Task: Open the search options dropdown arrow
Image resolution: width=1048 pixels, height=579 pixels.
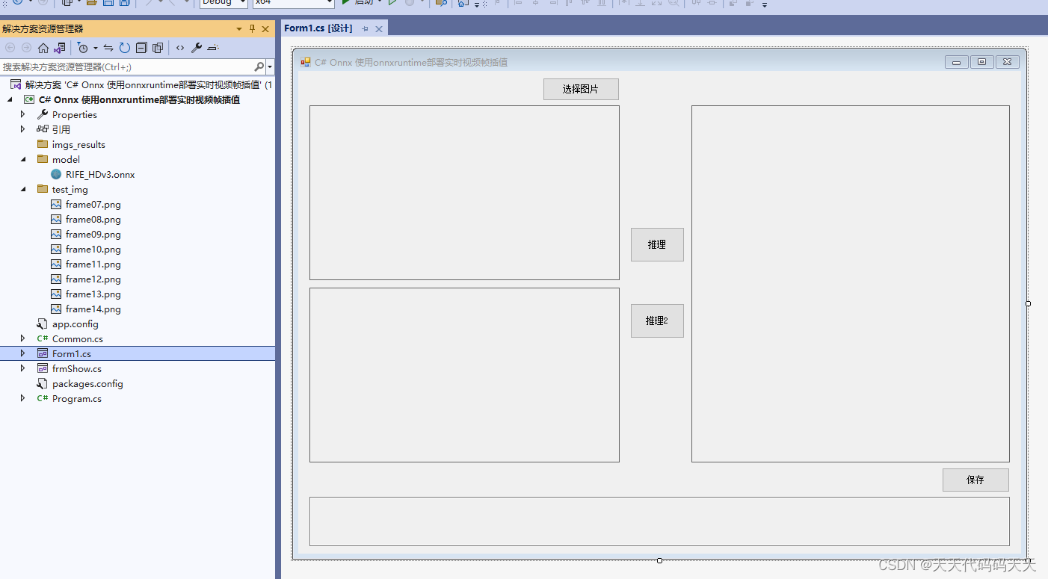Action: point(270,67)
